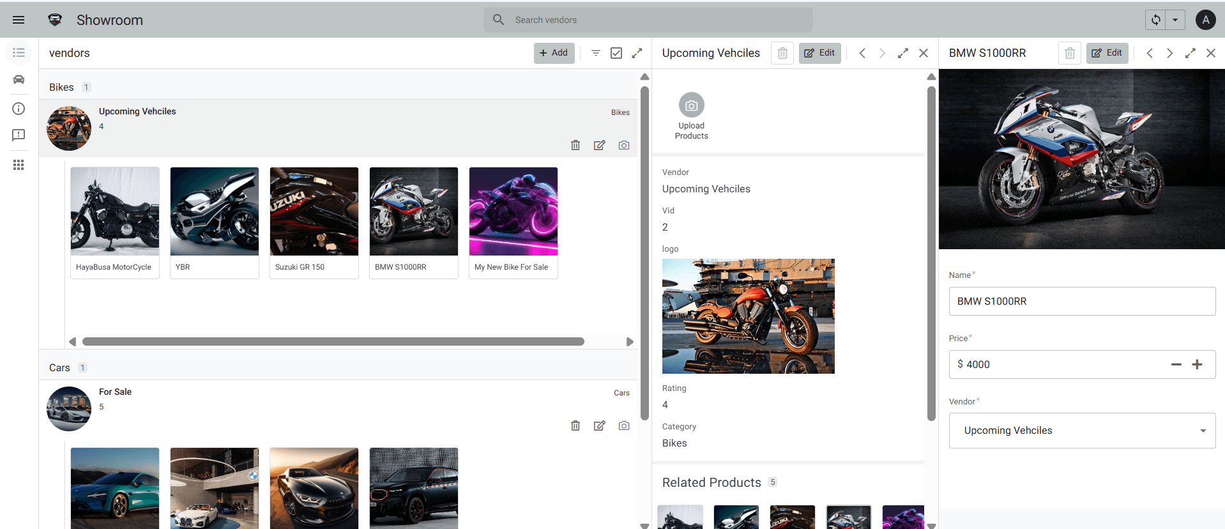This screenshot has height=529, width=1225.
Task: Click the Name input field
Action: (x=1082, y=301)
